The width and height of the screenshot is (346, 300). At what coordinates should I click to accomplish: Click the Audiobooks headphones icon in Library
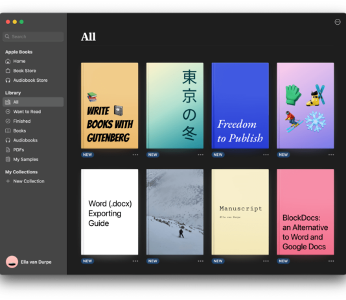tap(8, 140)
